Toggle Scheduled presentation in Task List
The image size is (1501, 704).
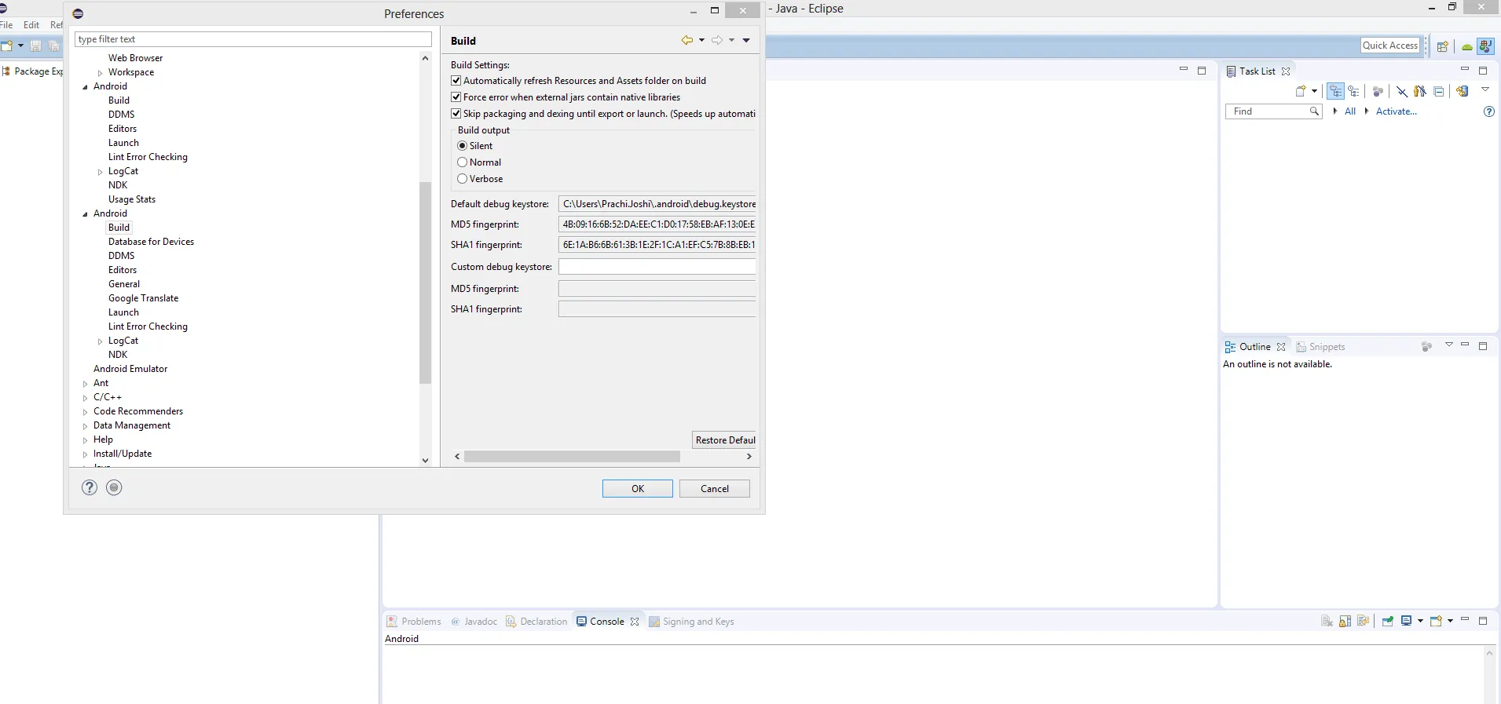(1353, 91)
